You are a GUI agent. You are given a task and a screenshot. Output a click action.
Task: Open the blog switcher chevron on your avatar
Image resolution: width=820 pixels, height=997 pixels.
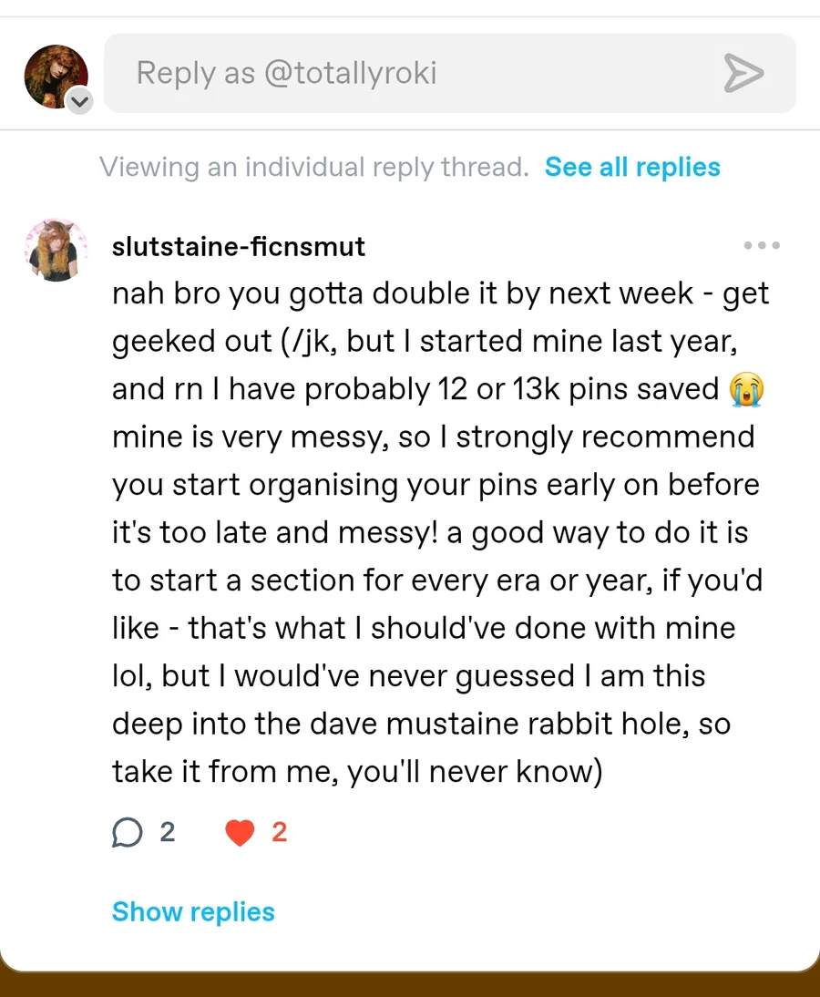pyautogui.click(x=81, y=100)
